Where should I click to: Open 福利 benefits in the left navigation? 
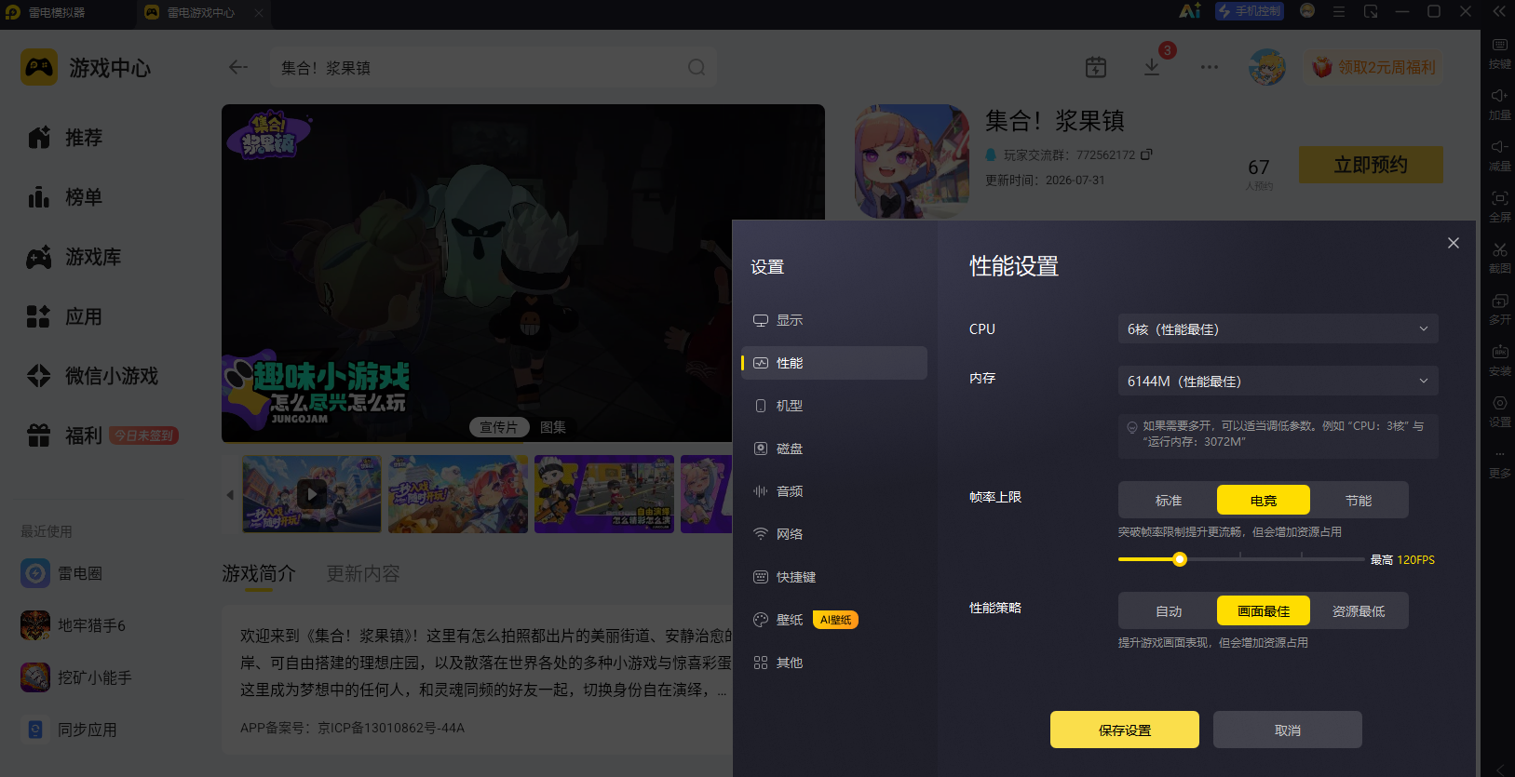click(102, 435)
